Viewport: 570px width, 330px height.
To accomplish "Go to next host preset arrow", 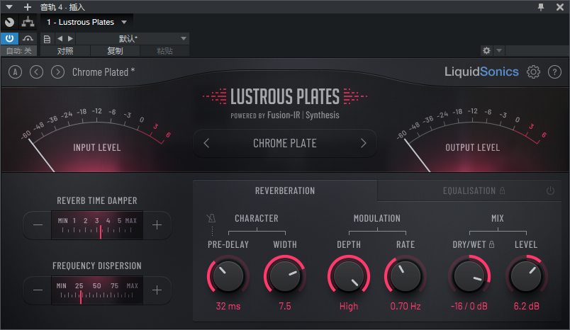I will 70,38.
